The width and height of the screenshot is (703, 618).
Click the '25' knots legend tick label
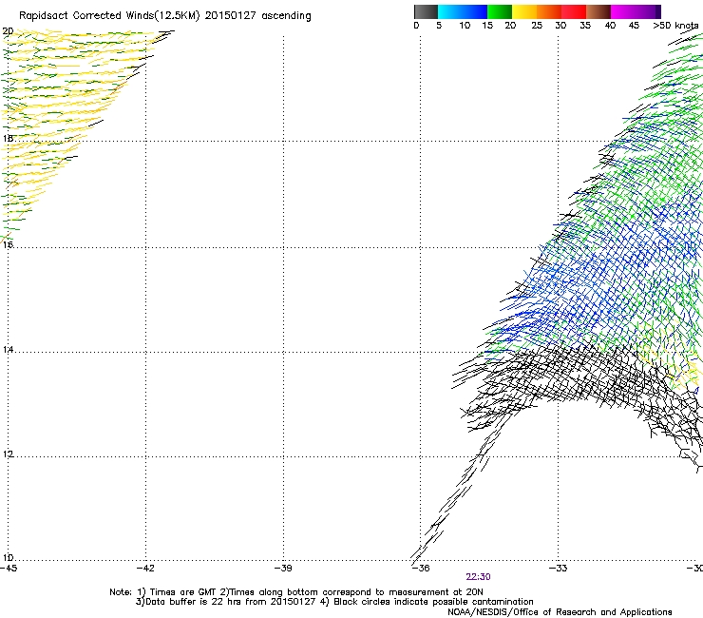pos(537,25)
